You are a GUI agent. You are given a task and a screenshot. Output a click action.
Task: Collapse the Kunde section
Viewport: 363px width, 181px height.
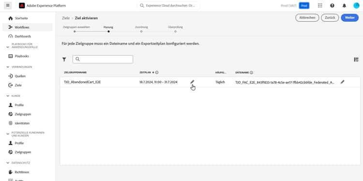point(8,96)
